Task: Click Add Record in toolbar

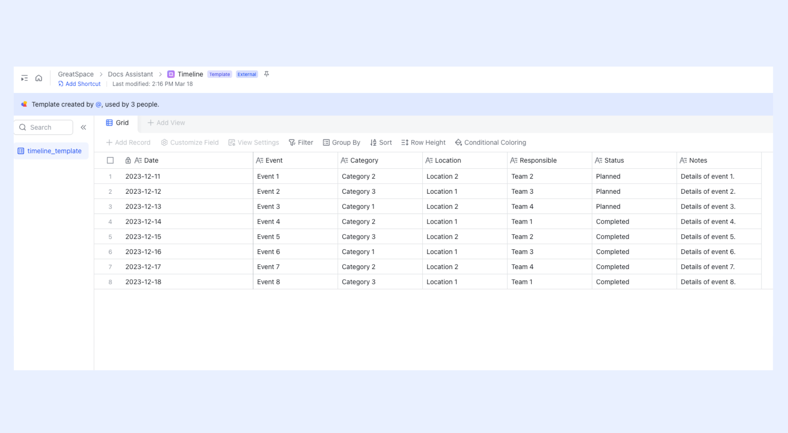Action: point(128,142)
